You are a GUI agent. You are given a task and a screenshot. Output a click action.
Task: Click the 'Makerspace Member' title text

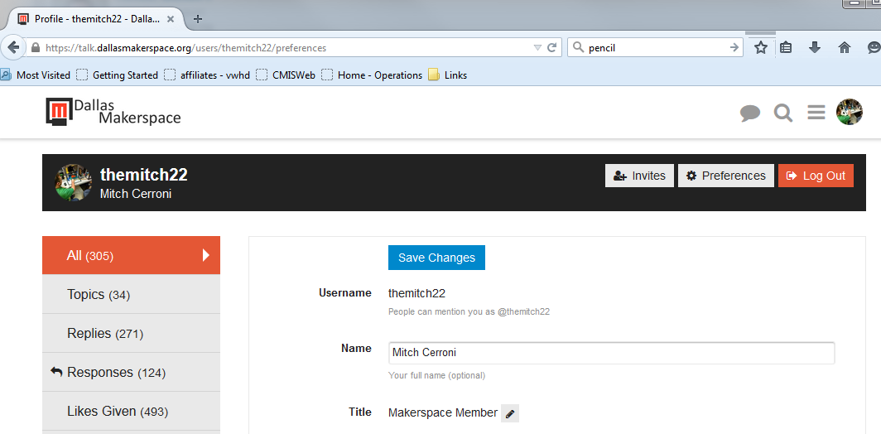(x=443, y=412)
